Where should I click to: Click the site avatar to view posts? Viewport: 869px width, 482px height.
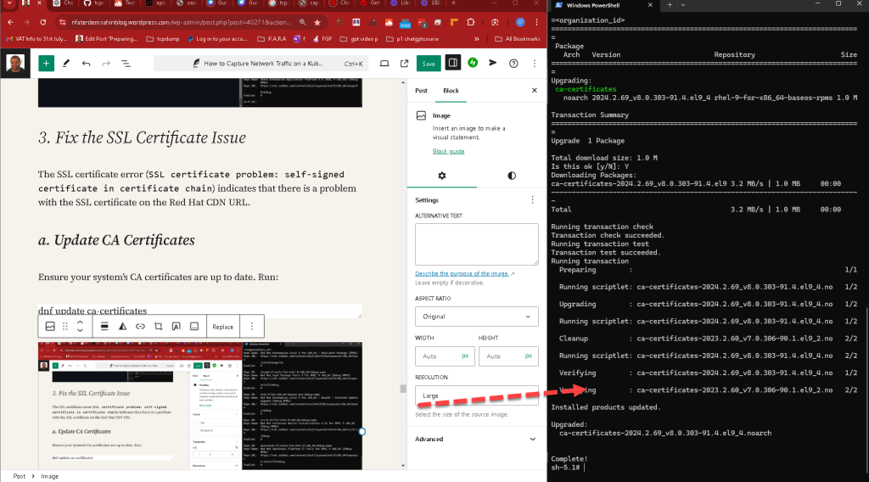click(x=15, y=63)
